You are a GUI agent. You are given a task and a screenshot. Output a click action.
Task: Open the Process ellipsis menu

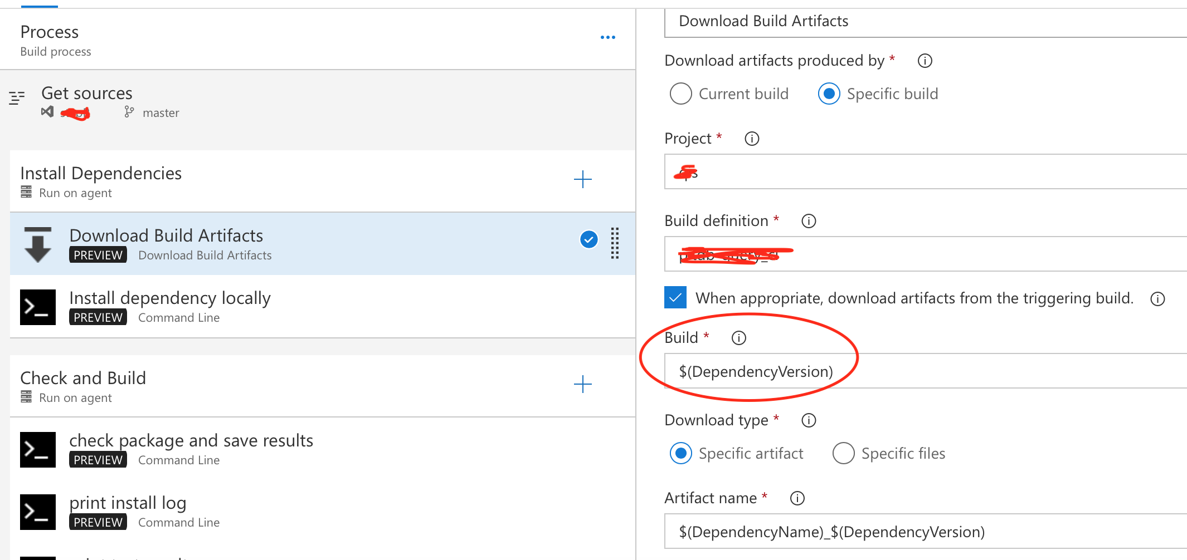pyautogui.click(x=608, y=37)
